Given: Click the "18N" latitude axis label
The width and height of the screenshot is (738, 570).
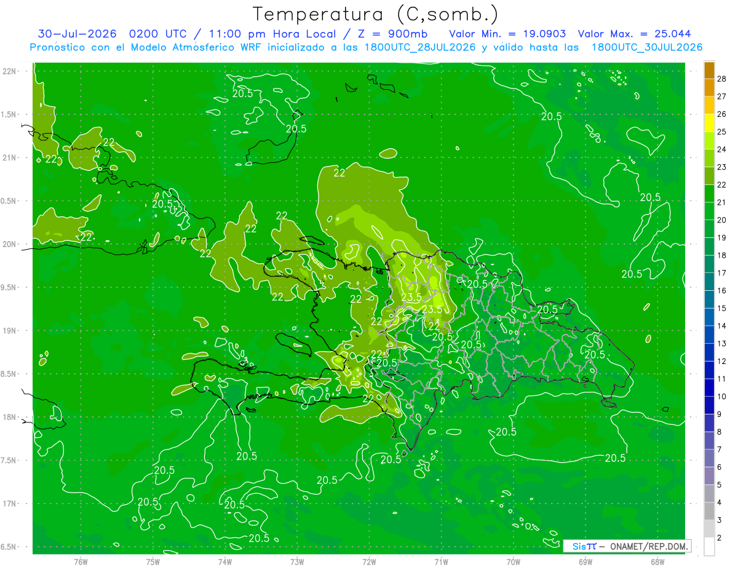Looking at the screenshot, I should pos(10,417).
